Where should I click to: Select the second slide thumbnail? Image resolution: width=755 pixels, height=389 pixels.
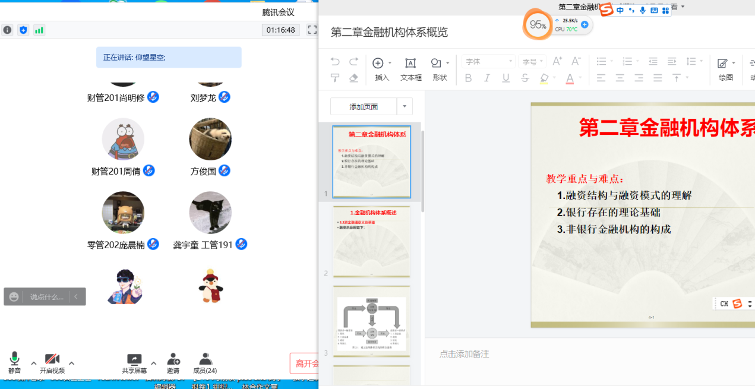pos(371,241)
